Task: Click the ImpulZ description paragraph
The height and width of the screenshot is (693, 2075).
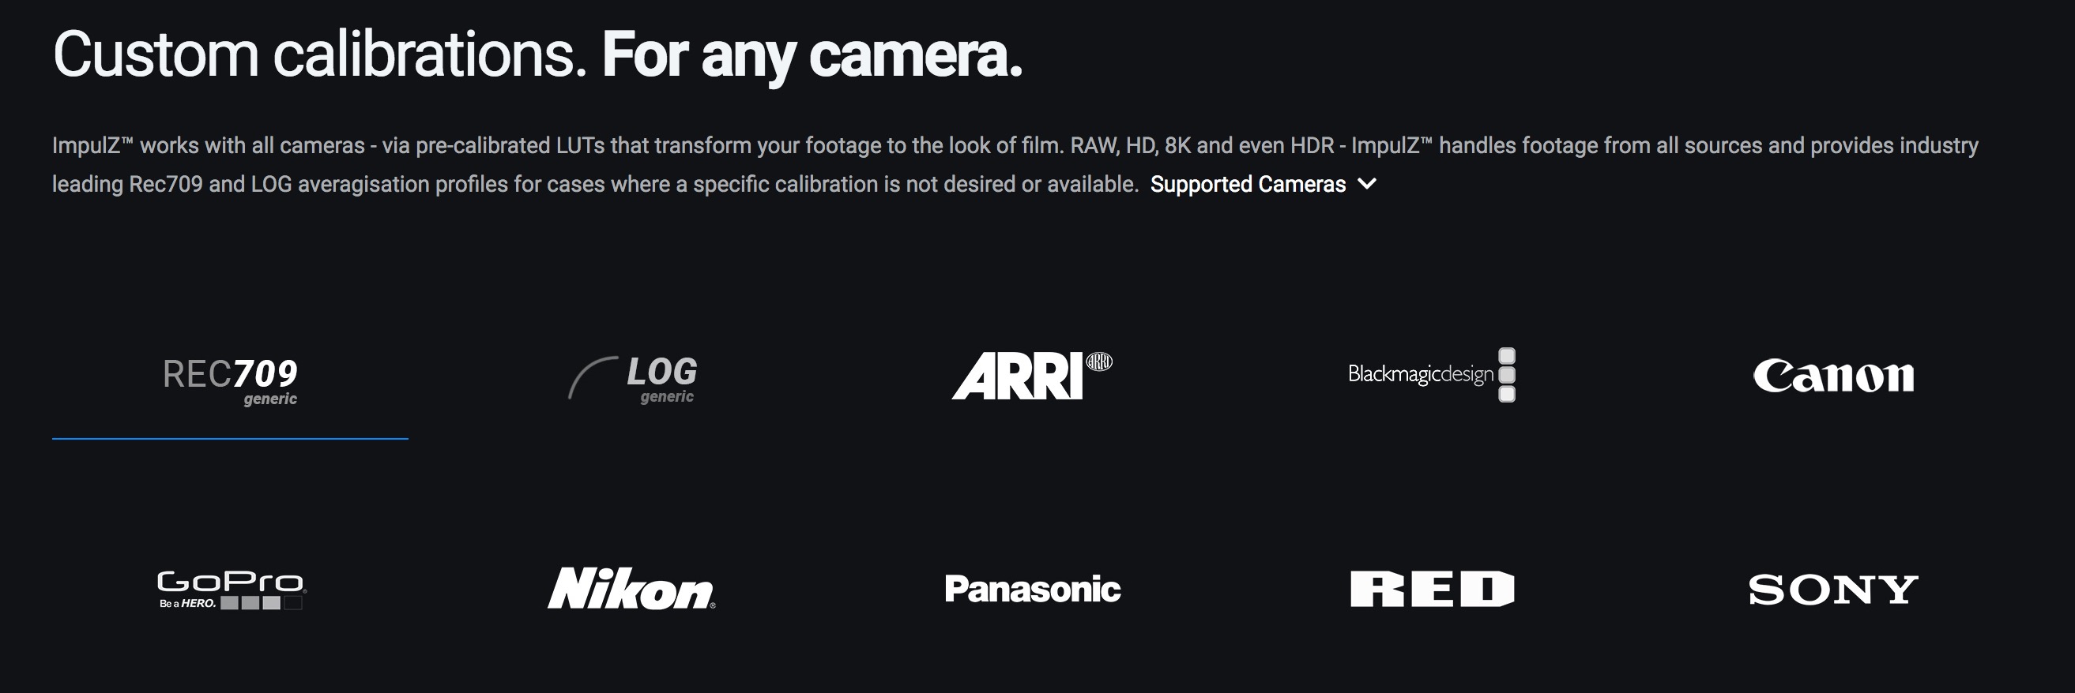Action: tap(1015, 164)
